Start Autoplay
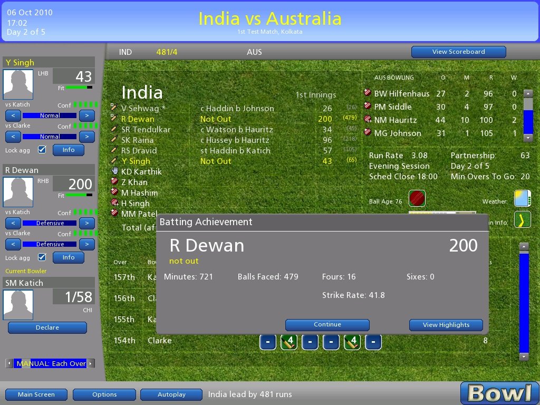The image size is (540, 405). (171, 394)
